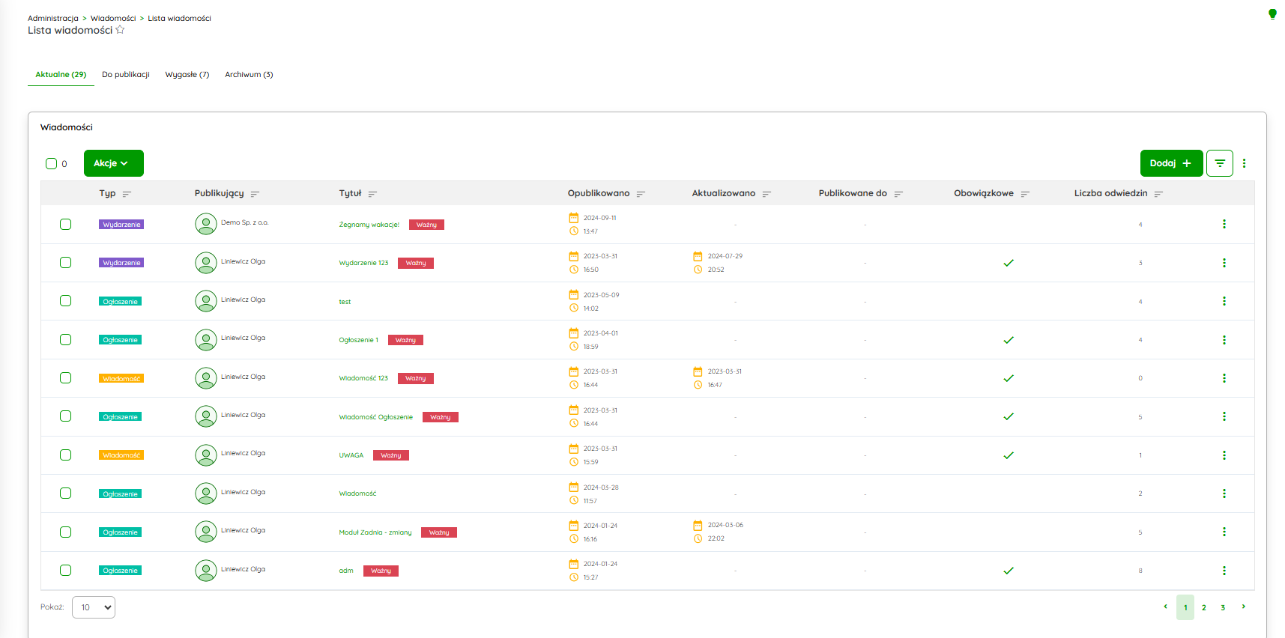This screenshot has width=1285, height=638.
Task: Sort by the Opublikowano column icon
Action: pos(641,194)
